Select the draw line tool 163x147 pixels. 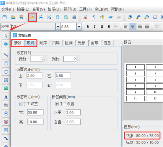tap(6, 55)
